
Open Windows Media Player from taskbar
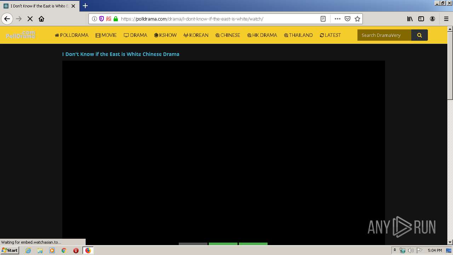pos(52,250)
